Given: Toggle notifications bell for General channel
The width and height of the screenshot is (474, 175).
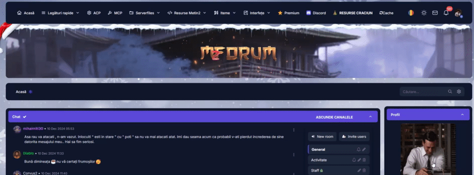Looking at the screenshot, I should tap(358, 149).
